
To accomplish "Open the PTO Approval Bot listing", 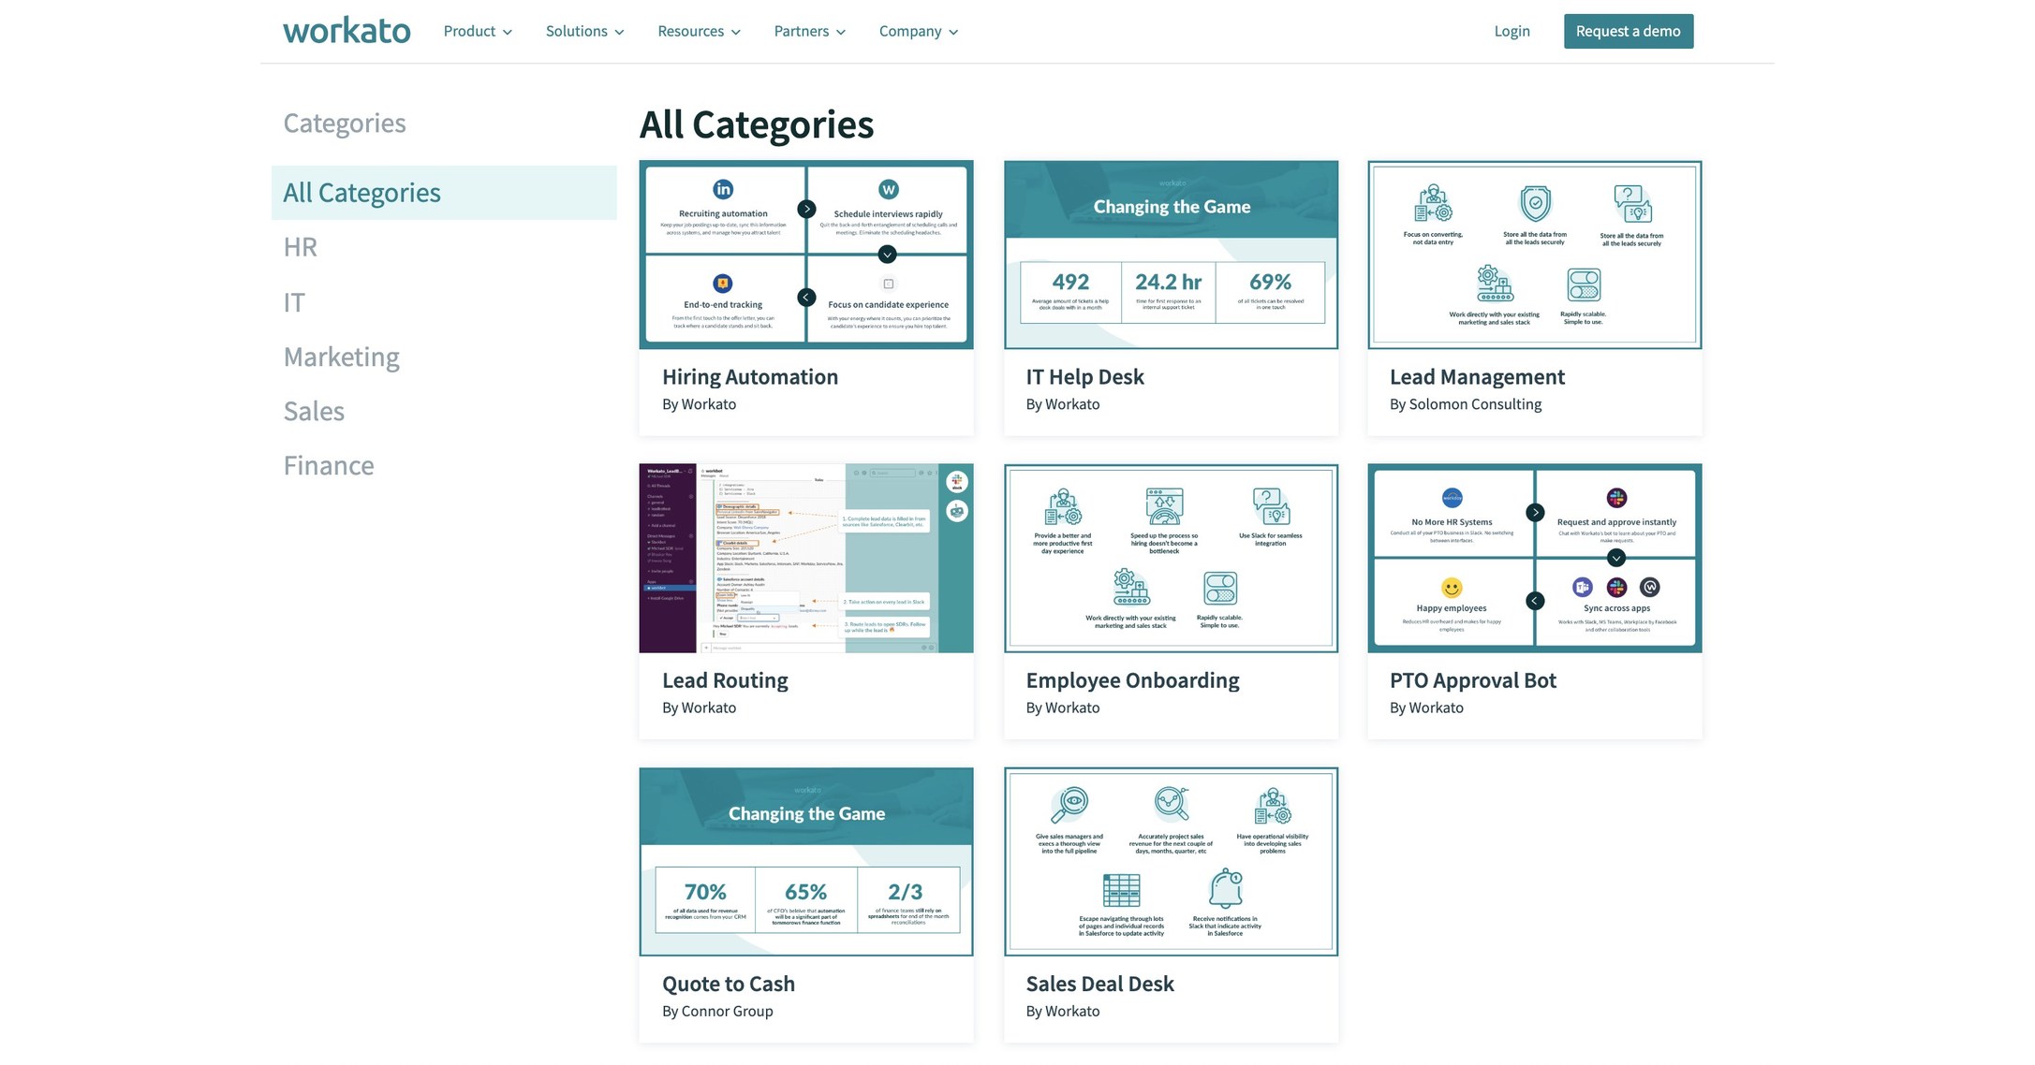I will (x=1534, y=558).
